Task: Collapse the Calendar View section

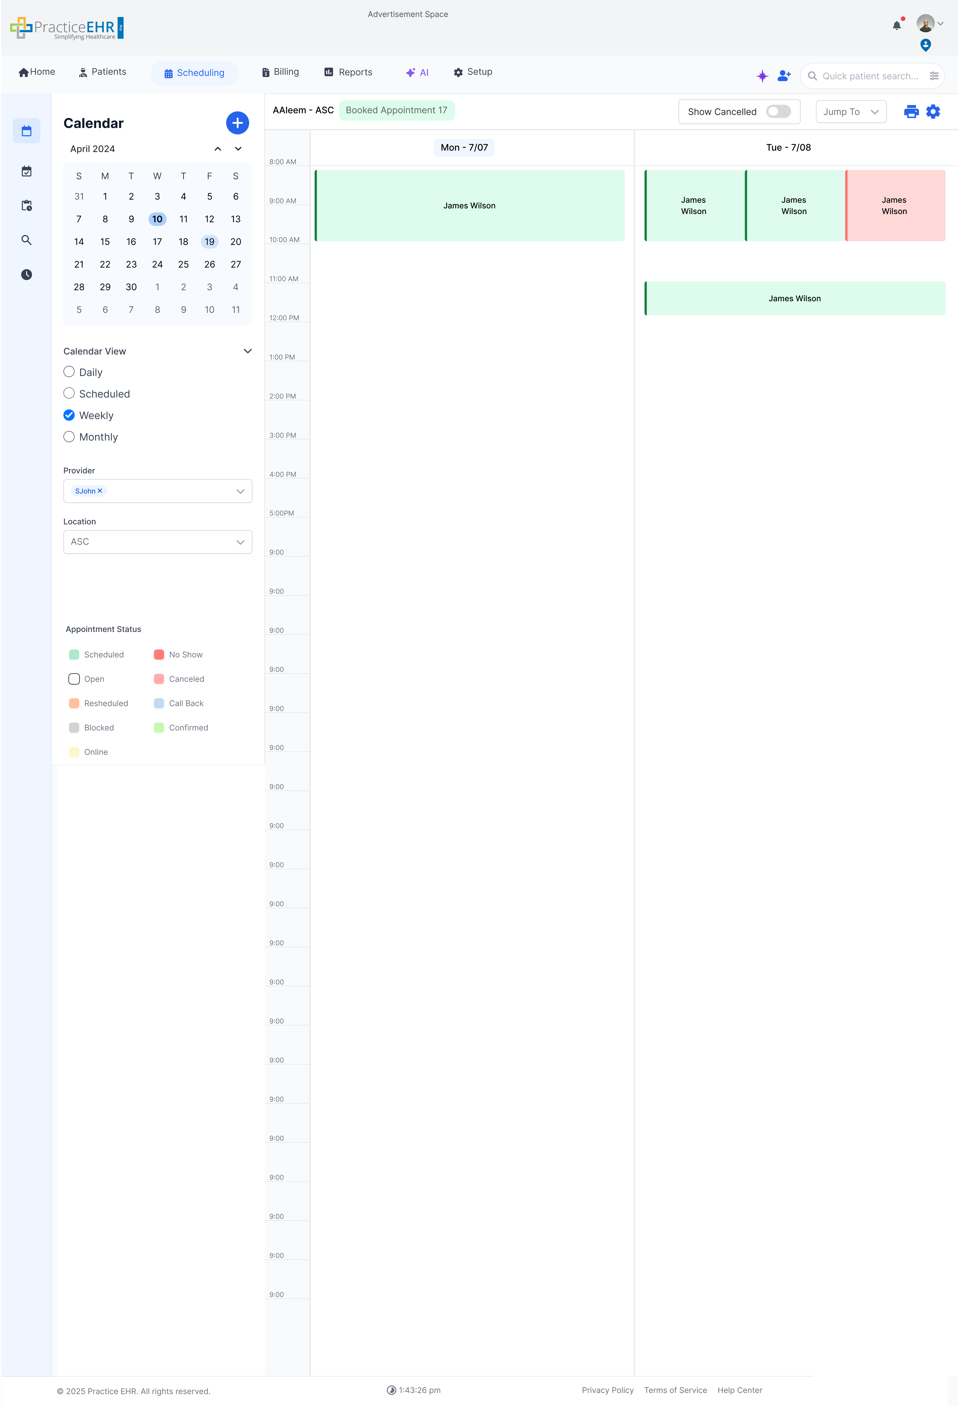Action: click(247, 351)
